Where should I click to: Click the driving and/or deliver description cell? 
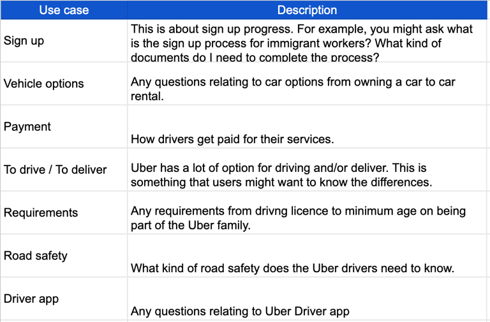(x=307, y=169)
